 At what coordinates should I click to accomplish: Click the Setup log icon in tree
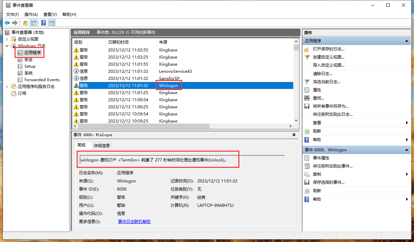pos(20,66)
